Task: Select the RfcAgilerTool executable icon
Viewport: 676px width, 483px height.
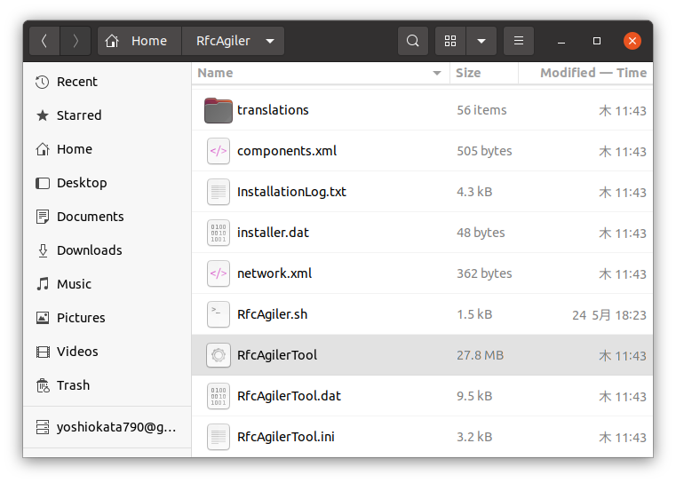Action: (x=218, y=355)
